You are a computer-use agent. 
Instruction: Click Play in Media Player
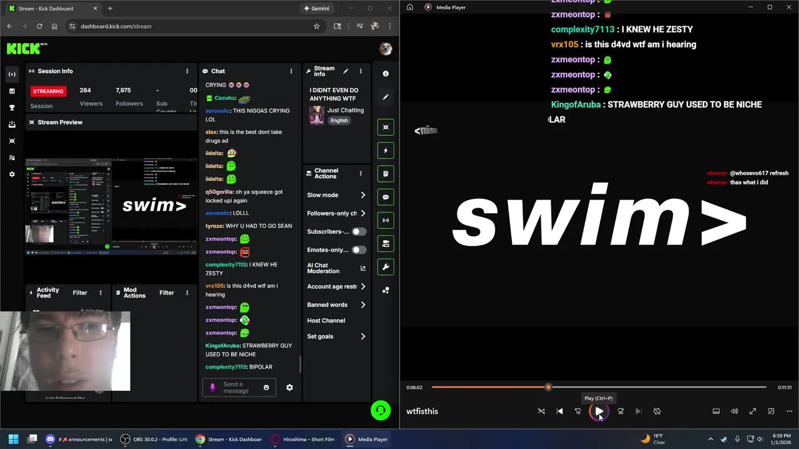coord(599,411)
